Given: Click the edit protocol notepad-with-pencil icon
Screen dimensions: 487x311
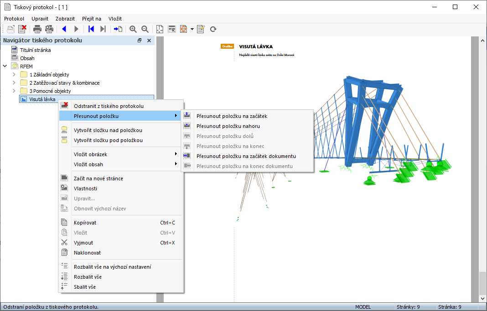Looking at the screenshot, I should click(201, 29).
